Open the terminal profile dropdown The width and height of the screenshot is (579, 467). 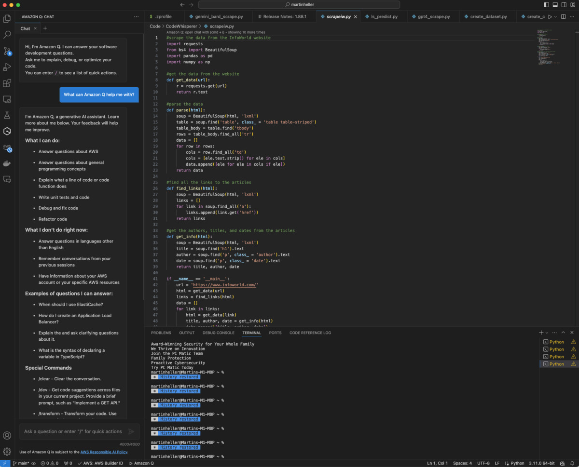(546, 332)
